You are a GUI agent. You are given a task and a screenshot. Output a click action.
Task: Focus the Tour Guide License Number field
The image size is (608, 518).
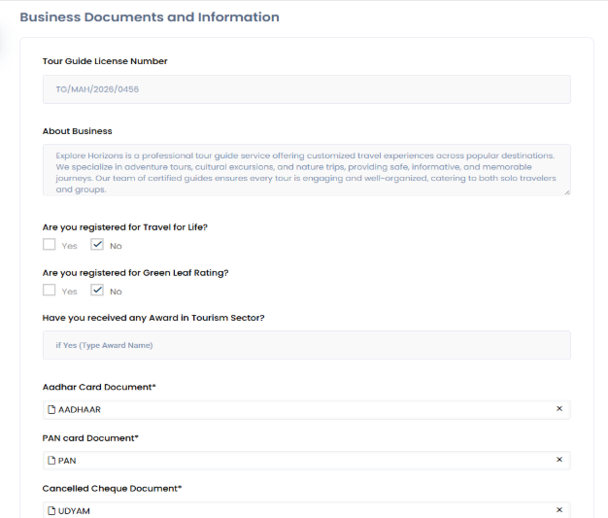[306, 89]
